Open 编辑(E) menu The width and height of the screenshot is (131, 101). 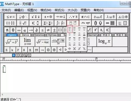[19, 10]
